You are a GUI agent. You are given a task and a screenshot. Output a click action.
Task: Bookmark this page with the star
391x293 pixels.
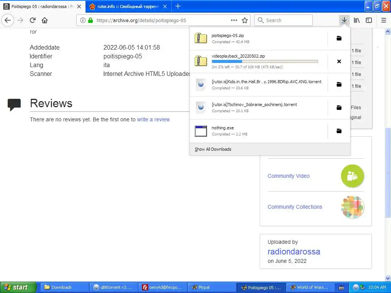point(245,20)
